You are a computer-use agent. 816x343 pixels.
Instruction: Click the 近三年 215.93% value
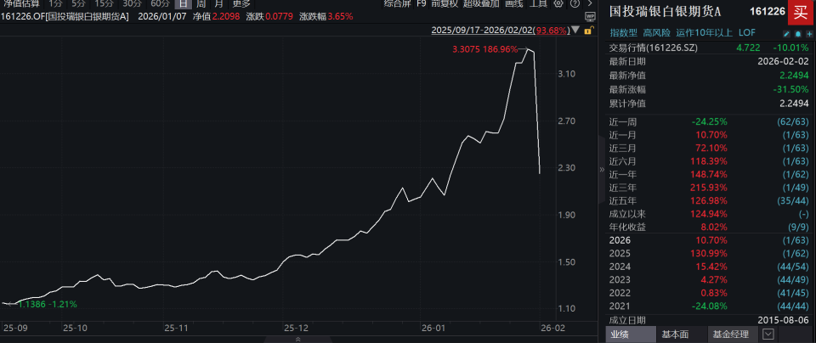point(710,188)
